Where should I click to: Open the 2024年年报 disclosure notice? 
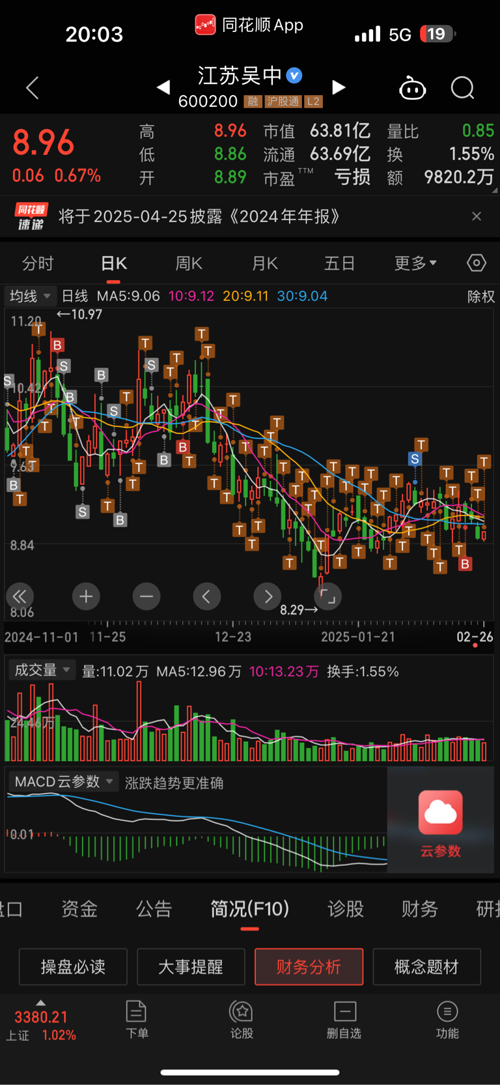click(x=199, y=216)
